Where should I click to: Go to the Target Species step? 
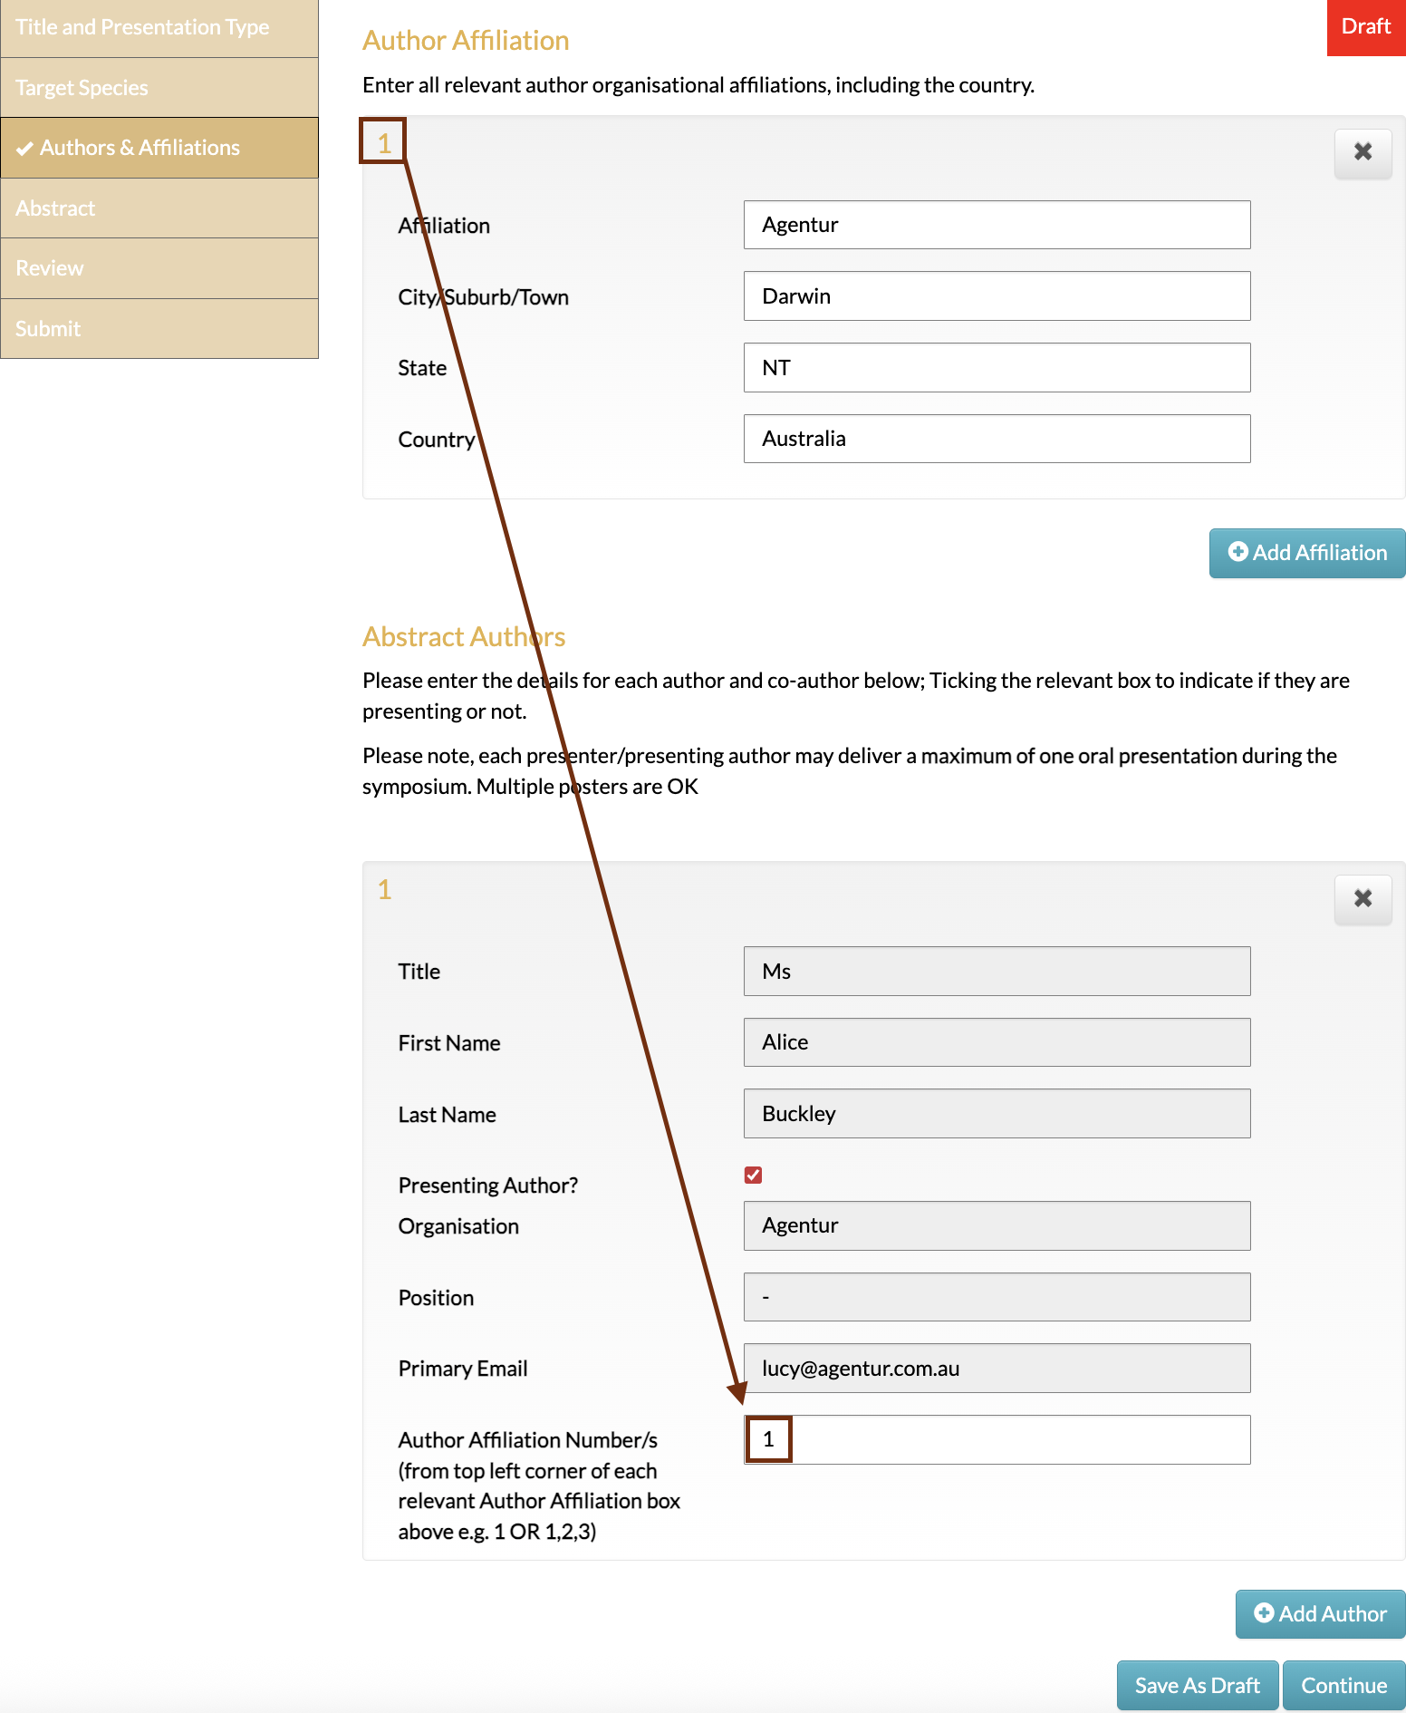click(x=159, y=88)
